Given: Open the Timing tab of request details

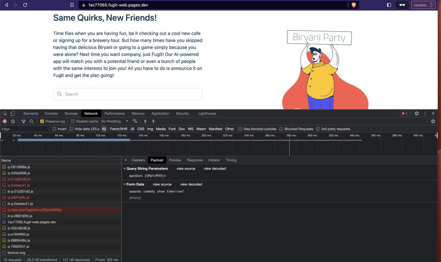Looking at the screenshot, I should pyautogui.click(x=231, y=160).
